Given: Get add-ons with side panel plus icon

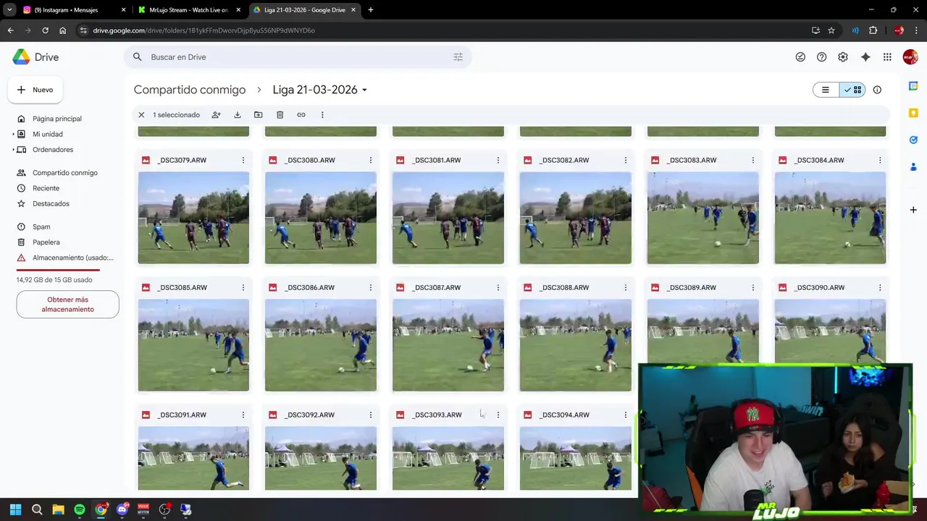Looking at the screenshot, I should click(x=913, y=210).
